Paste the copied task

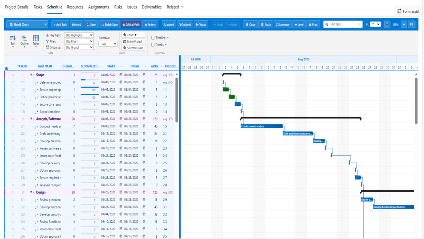(266, 25)
